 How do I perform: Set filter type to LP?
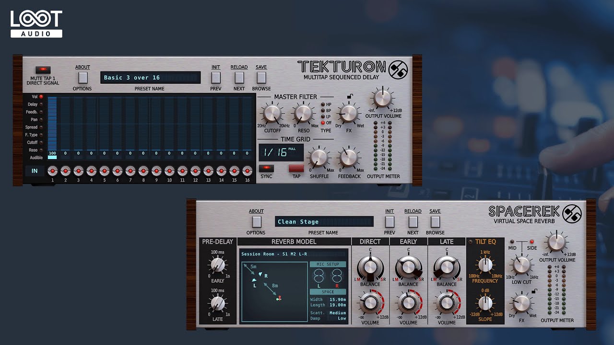(323, 116)
